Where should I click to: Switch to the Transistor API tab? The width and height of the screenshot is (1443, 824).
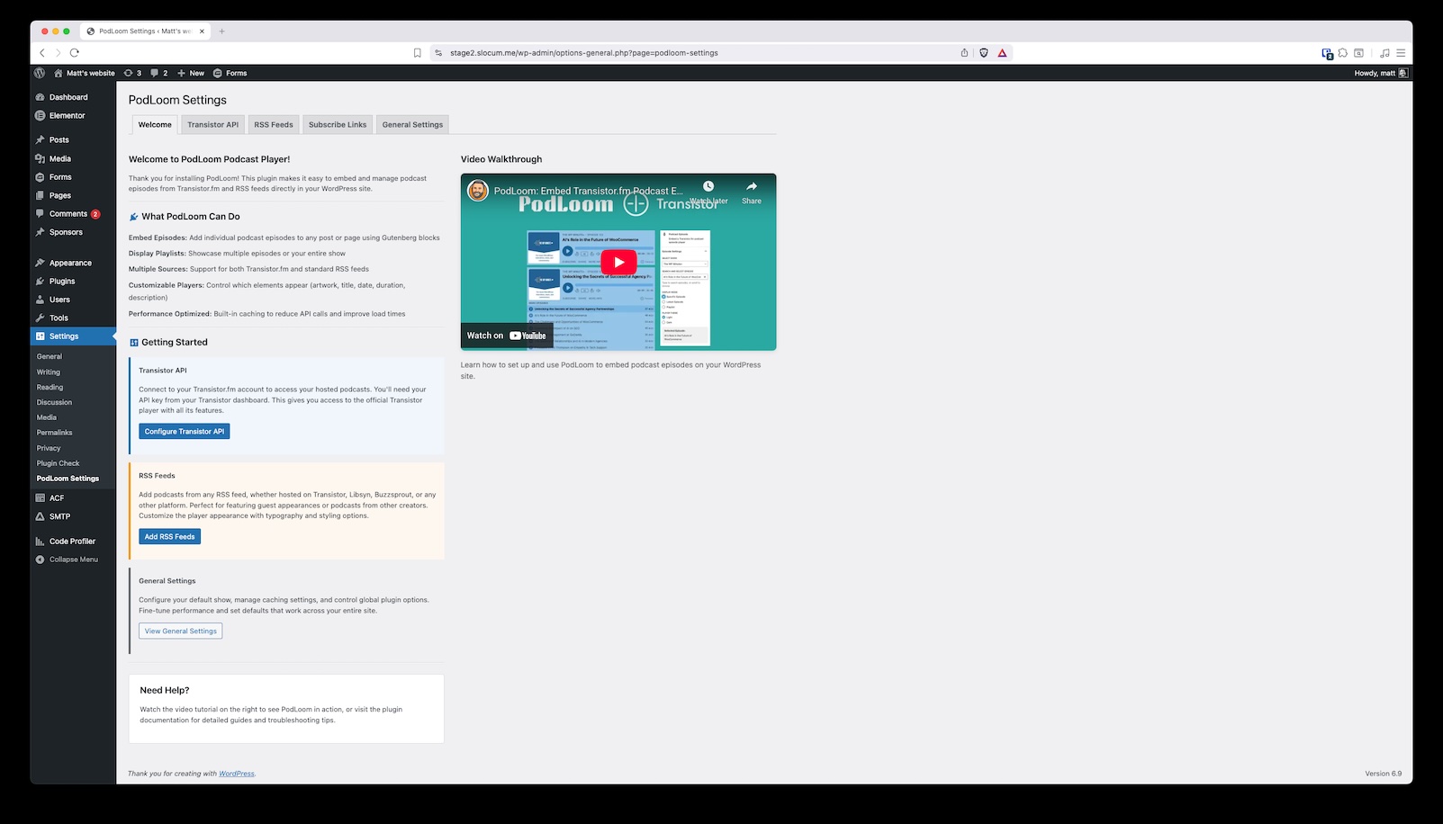[212, 124]
